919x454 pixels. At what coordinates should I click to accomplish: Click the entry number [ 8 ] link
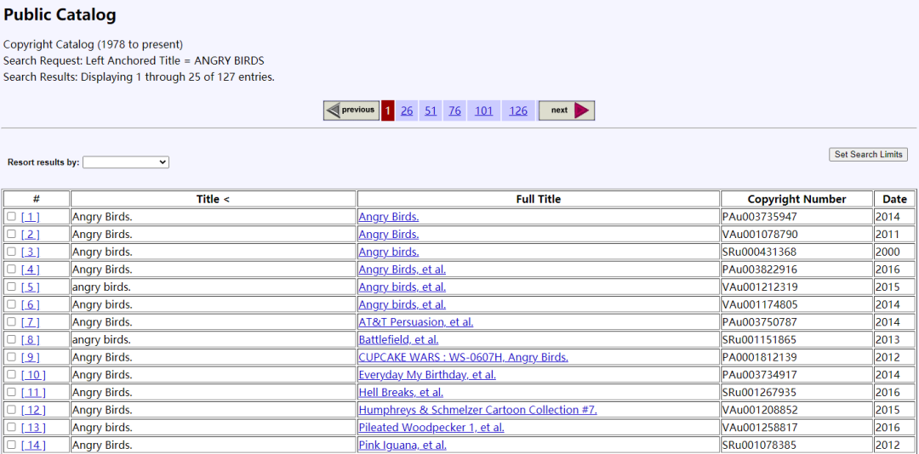[31, 340]
